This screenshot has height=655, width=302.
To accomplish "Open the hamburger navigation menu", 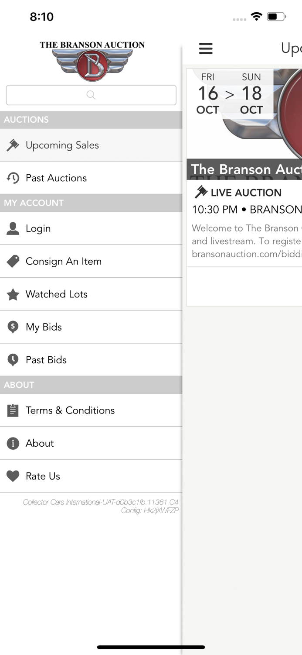I will (x=206, y=49).
